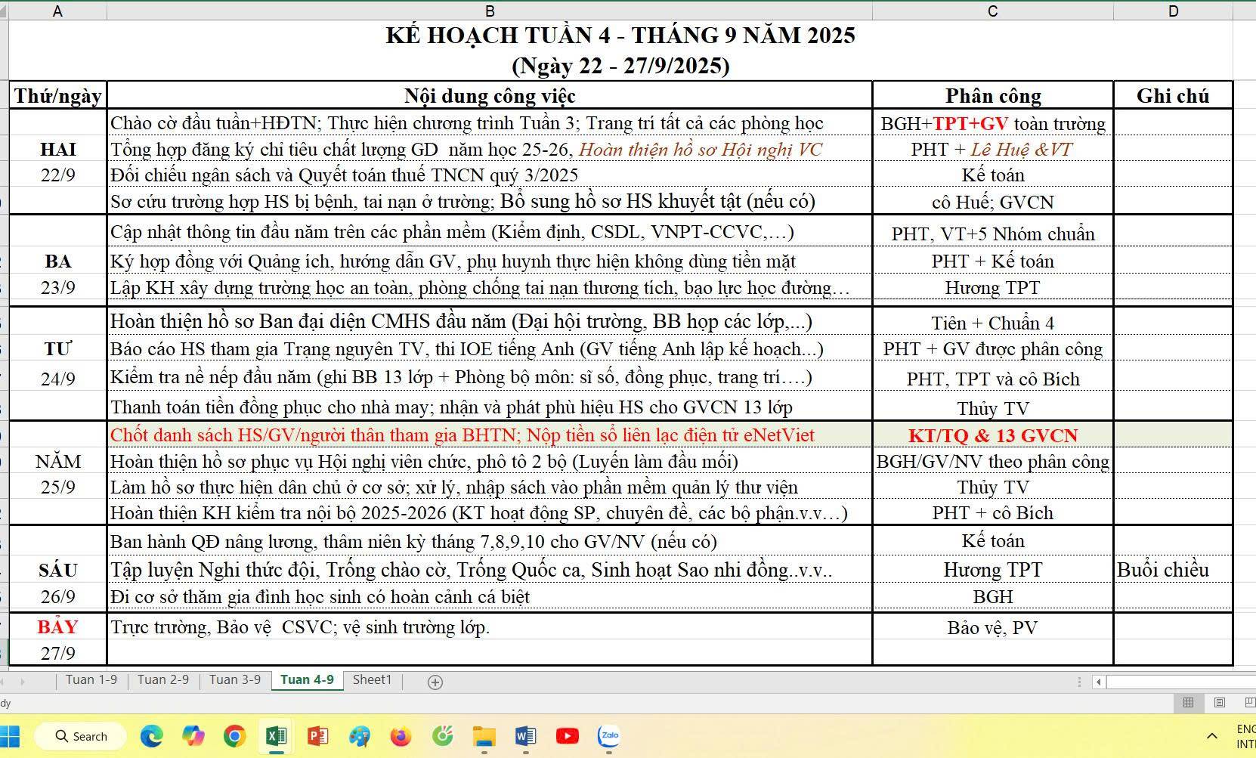
Task: Select column B header
Action: tap(490, 11)
